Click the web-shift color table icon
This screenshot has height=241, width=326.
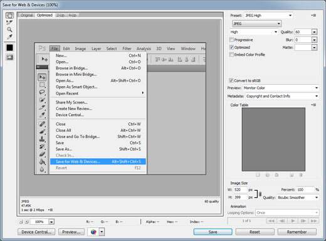click(x=267, y=175)
